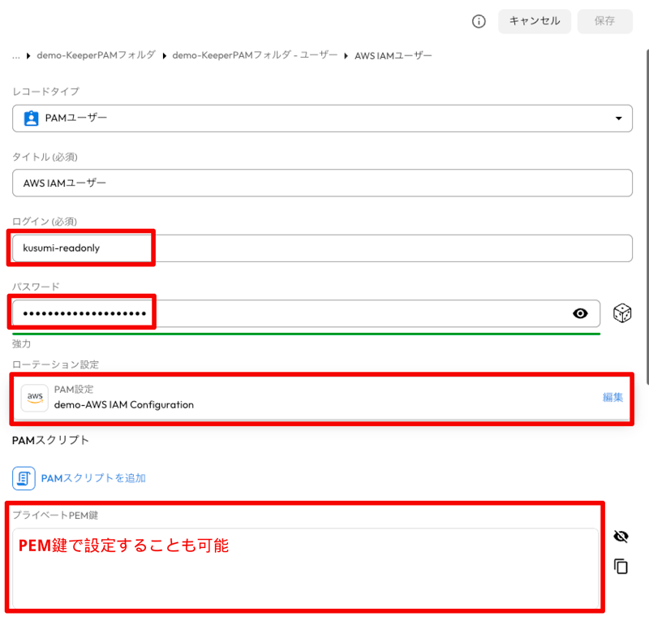
Task: Click the PAMスクリプト script icon
Action: (x=24, y=478)
